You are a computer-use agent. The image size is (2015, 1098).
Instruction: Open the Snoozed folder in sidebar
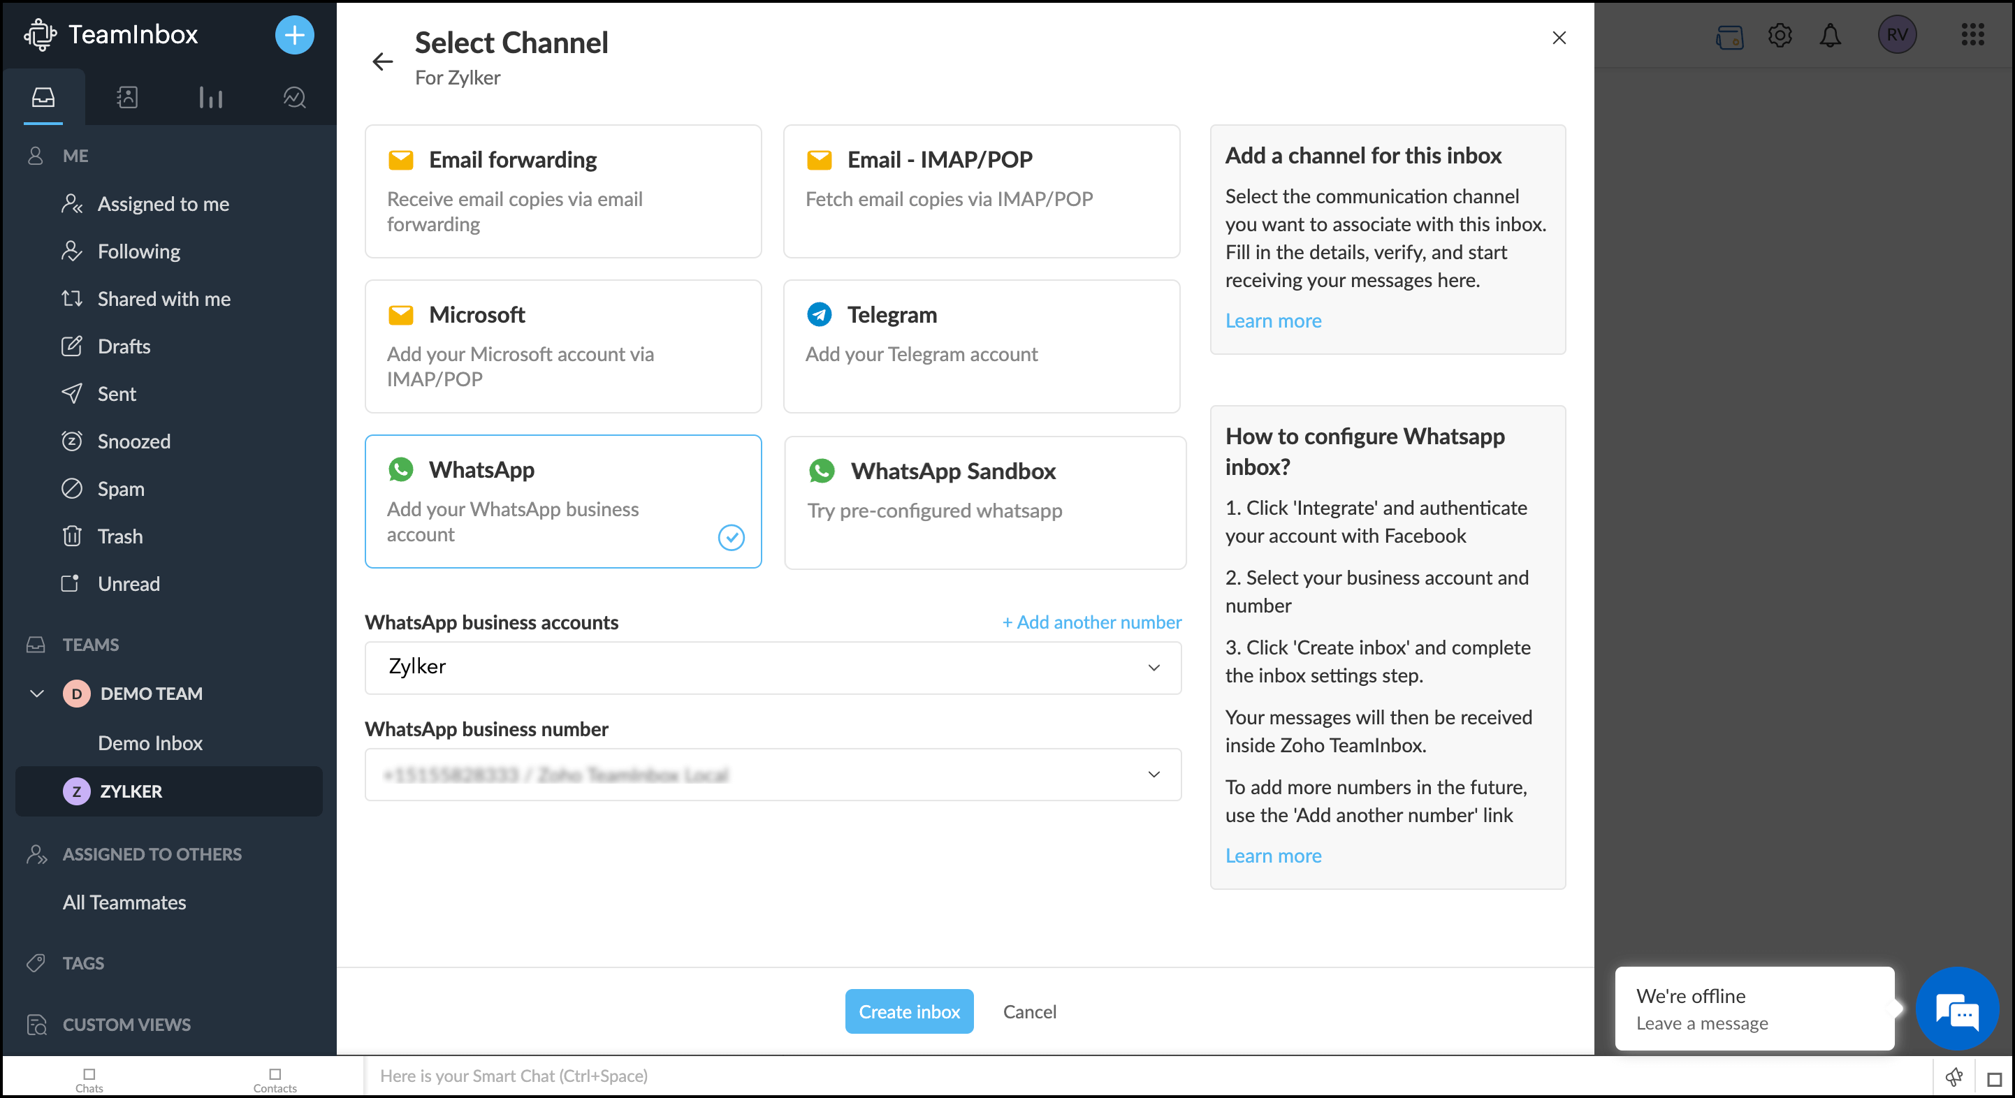[133, 441]
